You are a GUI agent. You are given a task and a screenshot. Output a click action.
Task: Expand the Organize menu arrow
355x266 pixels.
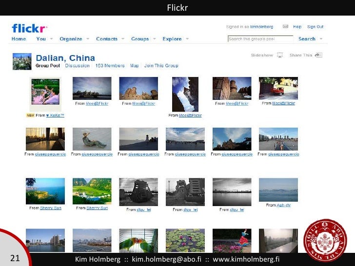[88, 38]
